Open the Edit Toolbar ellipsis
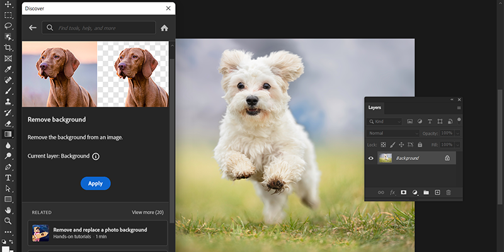504x252 pixels. (8, 232)
